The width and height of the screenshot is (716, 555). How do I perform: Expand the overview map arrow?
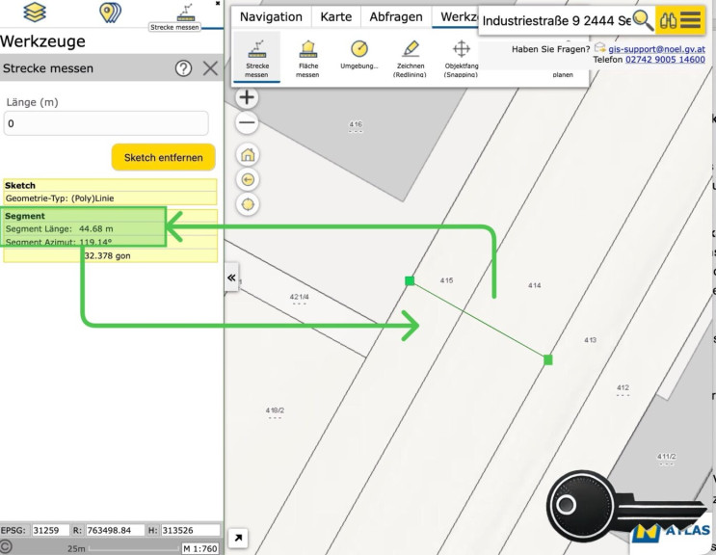(x=238, y=539)
